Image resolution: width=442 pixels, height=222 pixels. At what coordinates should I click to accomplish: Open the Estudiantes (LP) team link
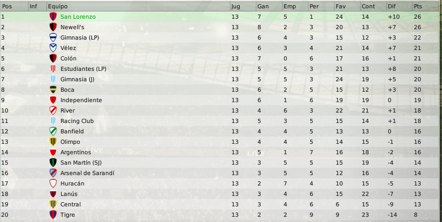pyautogui.click(x=83, y=69)
